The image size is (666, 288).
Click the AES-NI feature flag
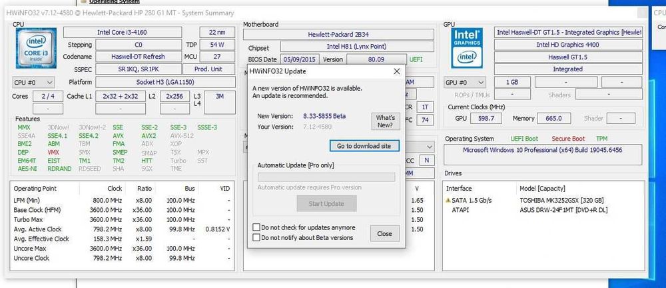click(27, 169)
